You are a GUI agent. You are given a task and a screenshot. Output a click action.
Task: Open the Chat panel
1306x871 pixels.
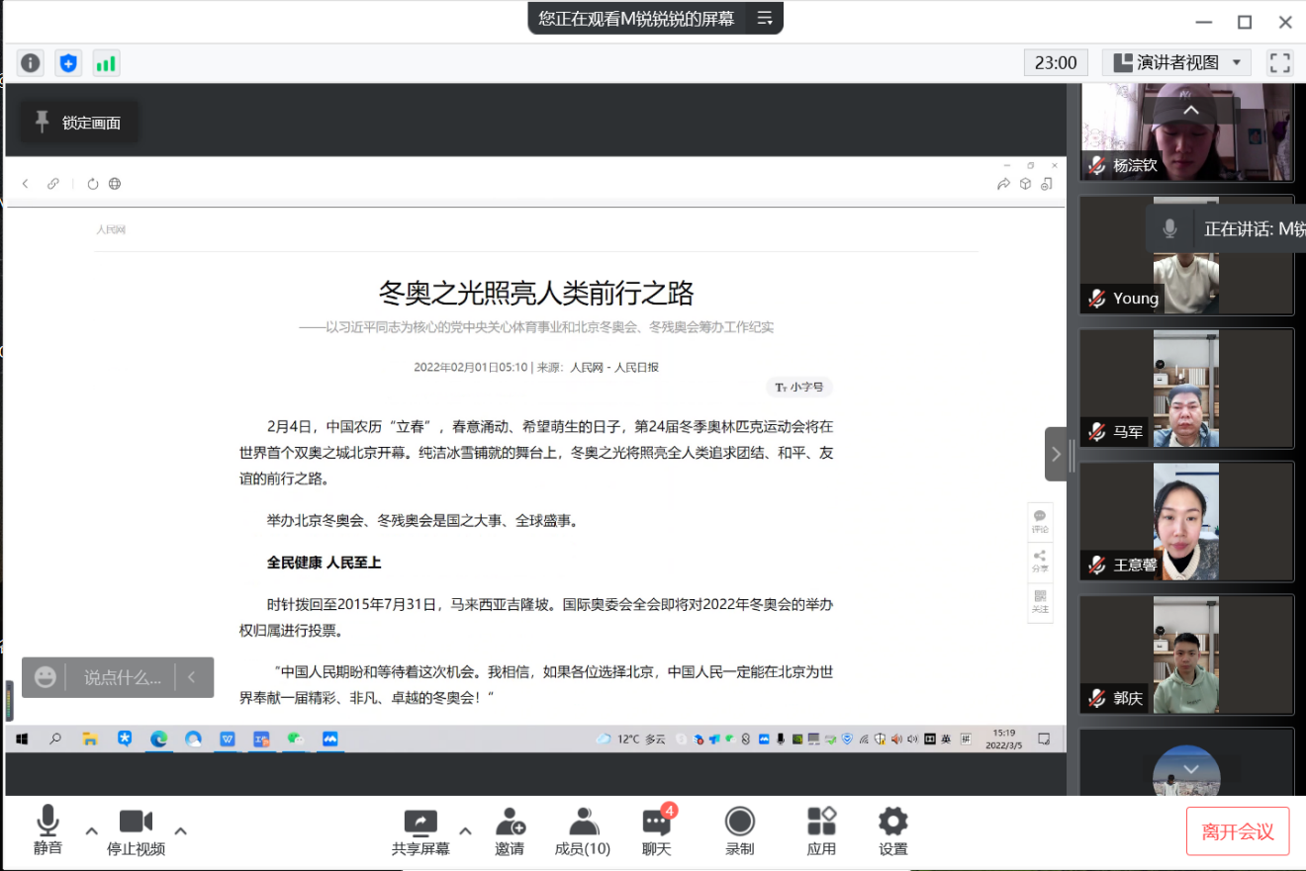(x=656, y=830)
